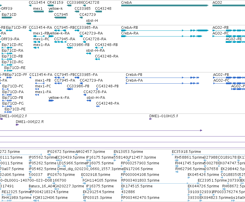Viewport: 245px width, 202px height.
Task: Click the CG7945-RA transcript
Action: [60, 42]
